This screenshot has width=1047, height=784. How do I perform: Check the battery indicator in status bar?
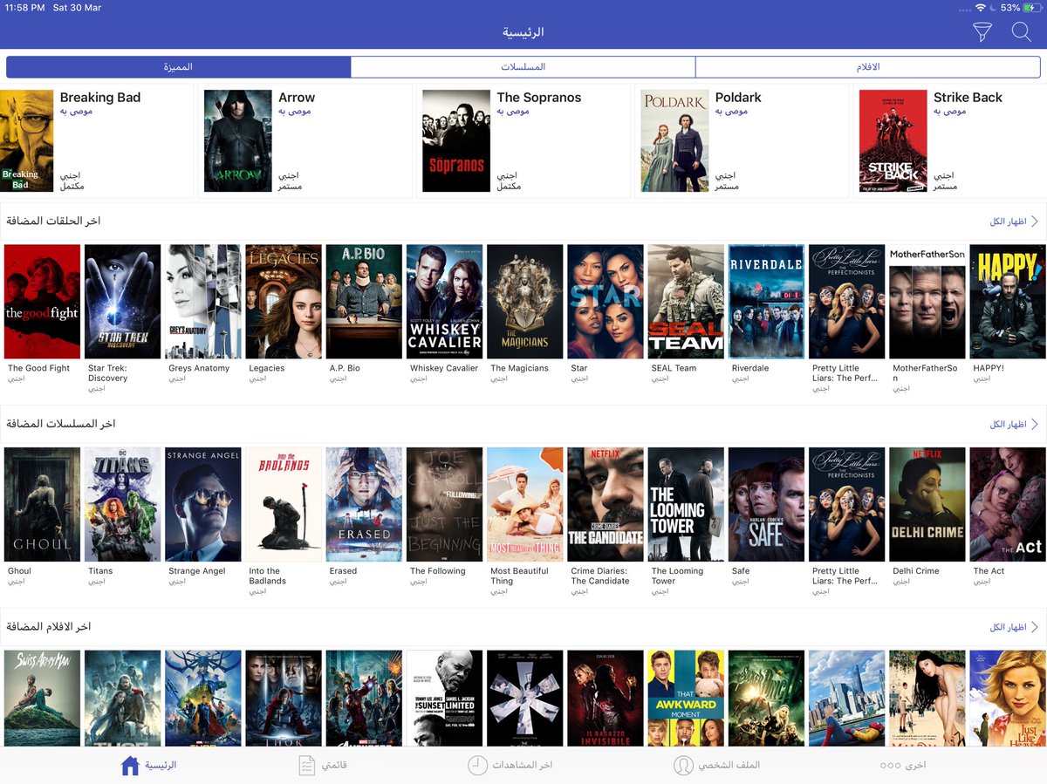tap(1031, 8)
